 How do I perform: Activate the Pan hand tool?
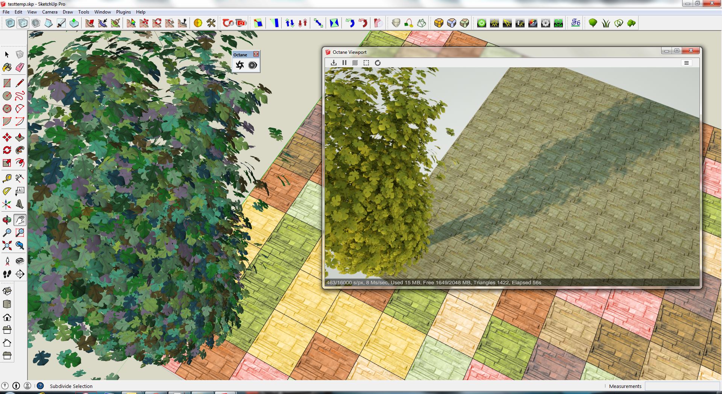20,220
